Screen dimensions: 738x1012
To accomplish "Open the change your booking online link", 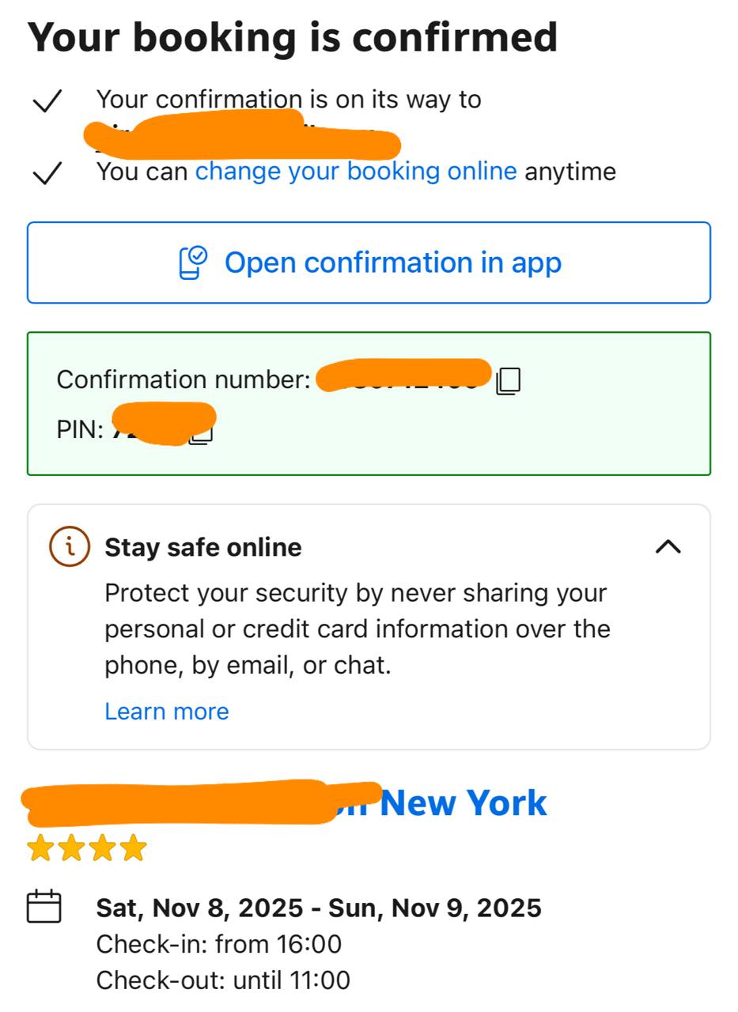I will tap(356, 172).
